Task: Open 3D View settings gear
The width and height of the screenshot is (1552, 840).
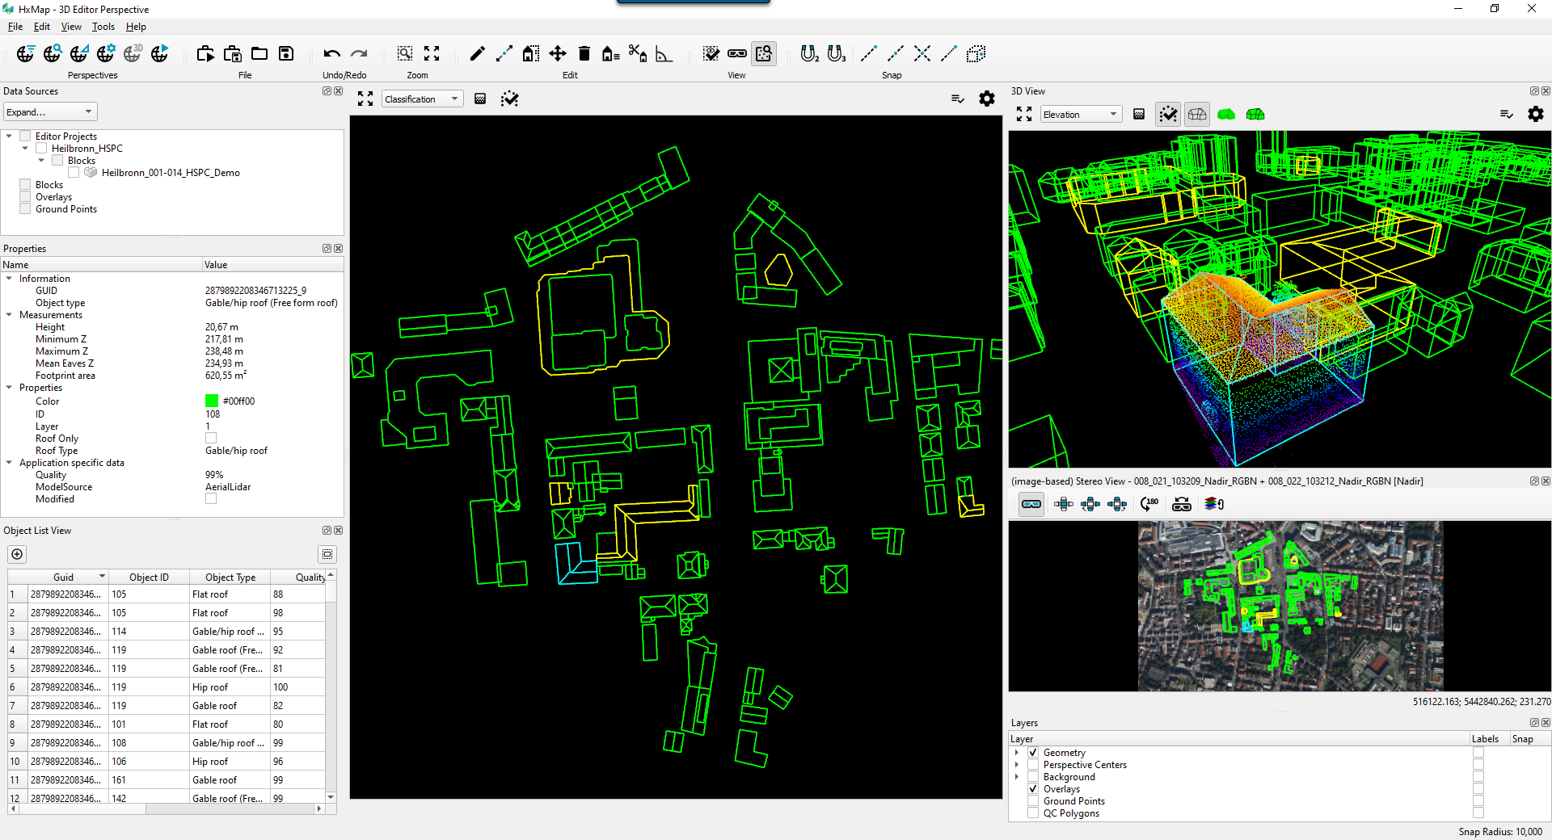Action: click(x=1535, y=115)
